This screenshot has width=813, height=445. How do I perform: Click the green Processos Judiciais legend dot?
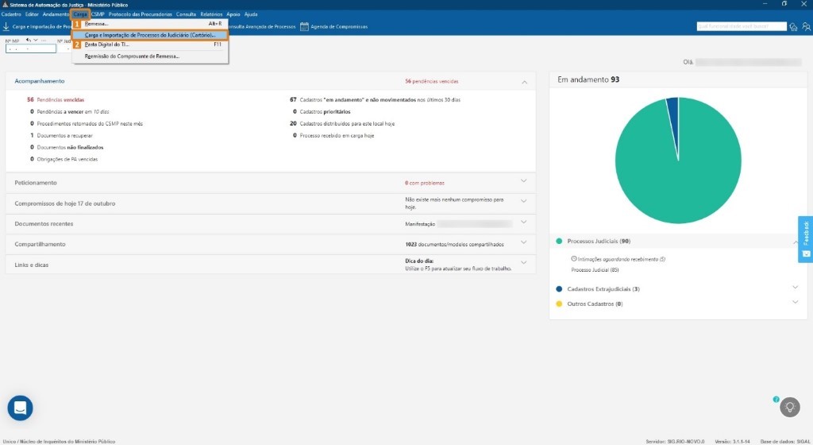[x=559, y=241]
